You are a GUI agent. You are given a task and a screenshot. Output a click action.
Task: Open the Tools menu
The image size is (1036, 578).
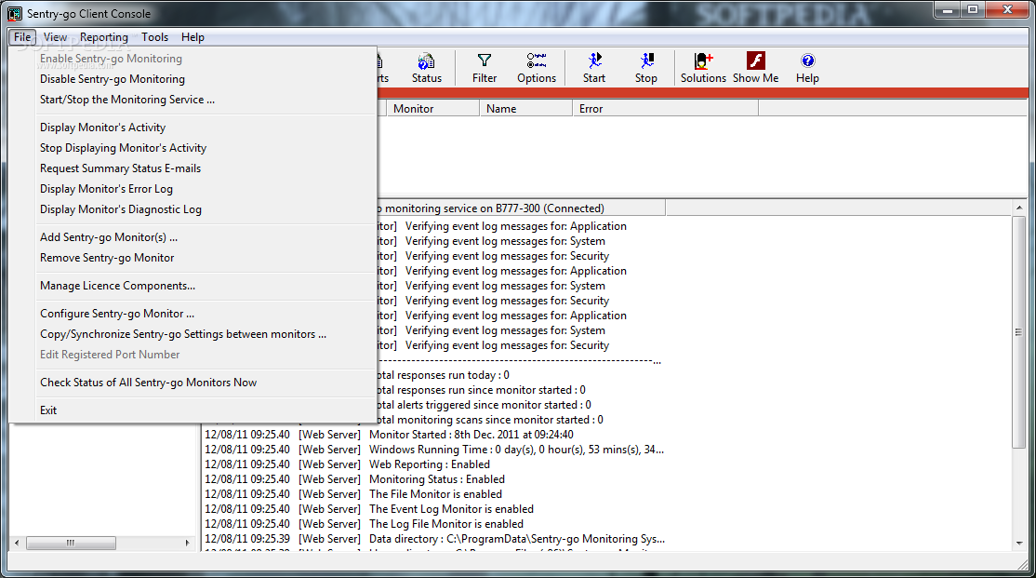click(x=154, y=37)
